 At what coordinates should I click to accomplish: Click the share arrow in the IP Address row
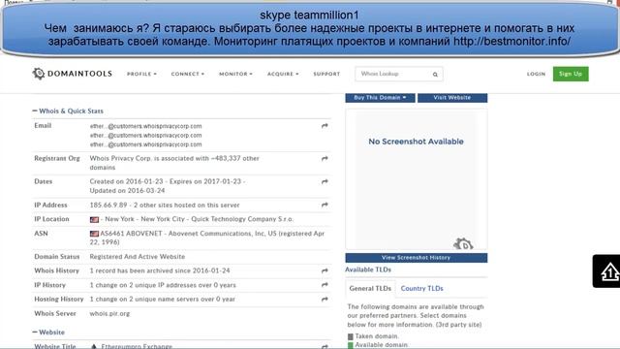click(x=325, y=205)
